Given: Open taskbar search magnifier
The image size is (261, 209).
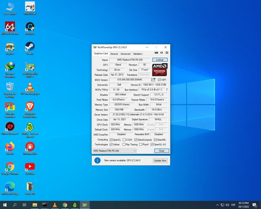Looking at the screenshot, I should [15, 205].
